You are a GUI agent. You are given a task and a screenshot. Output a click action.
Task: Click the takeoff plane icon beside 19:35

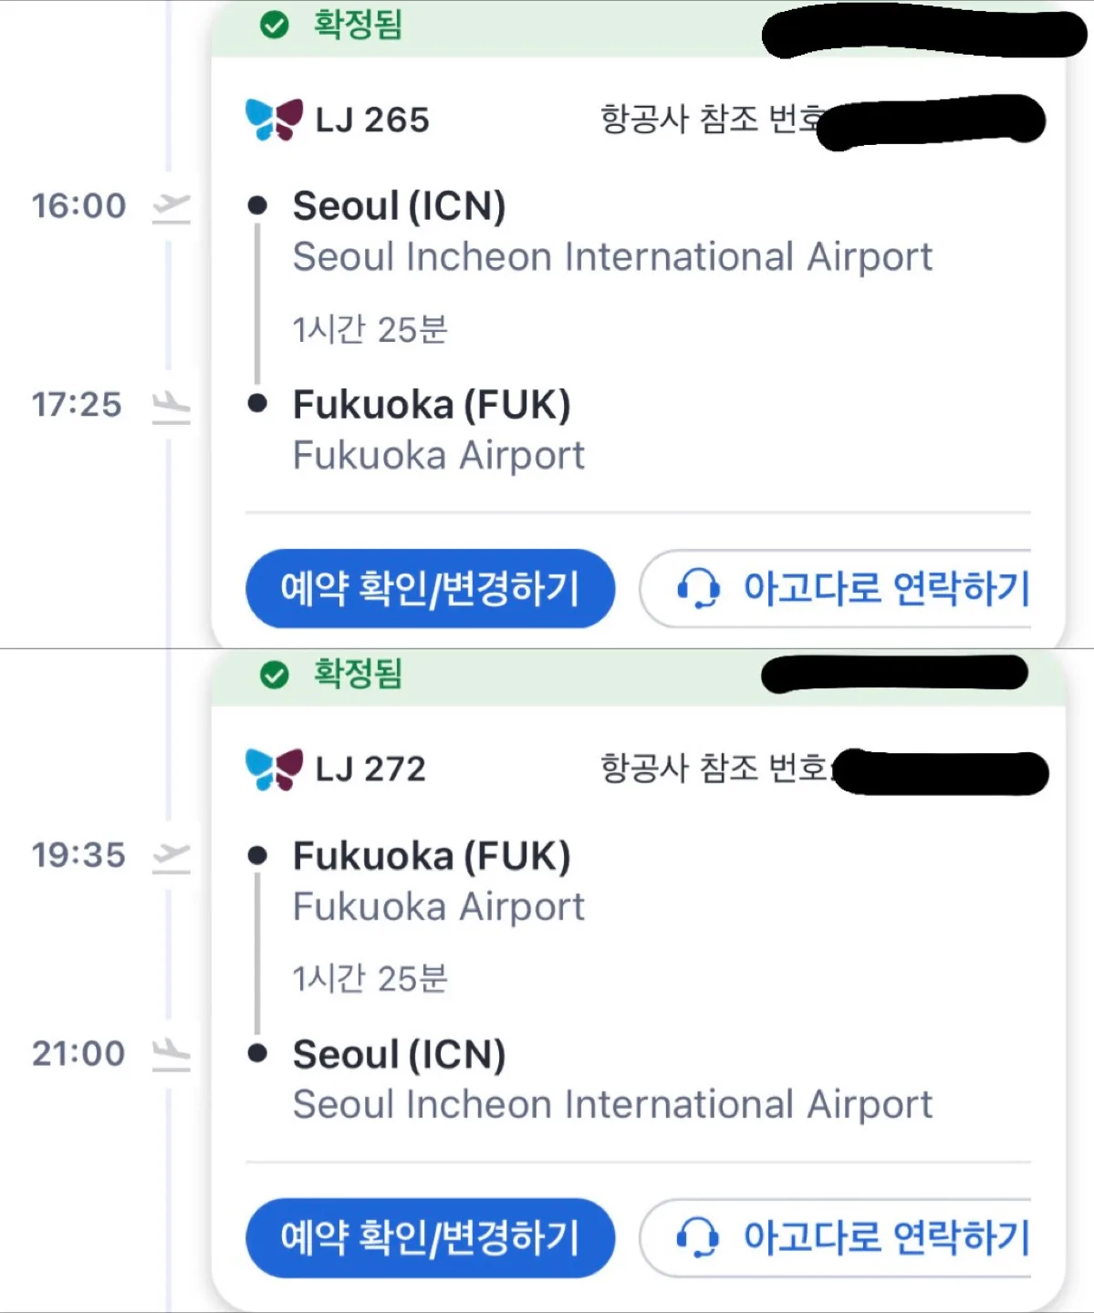172,856
